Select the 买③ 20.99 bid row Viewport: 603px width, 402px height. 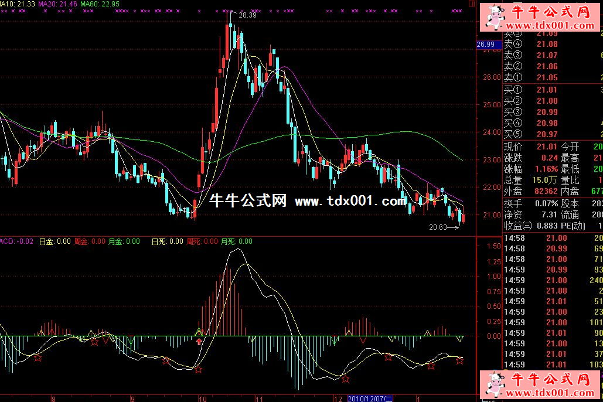[x=553, y=113]
